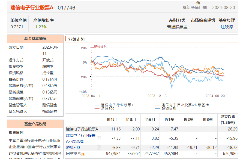Screen dimensions: 243x159
Task: Click fund code 017746
Action: 66,8
